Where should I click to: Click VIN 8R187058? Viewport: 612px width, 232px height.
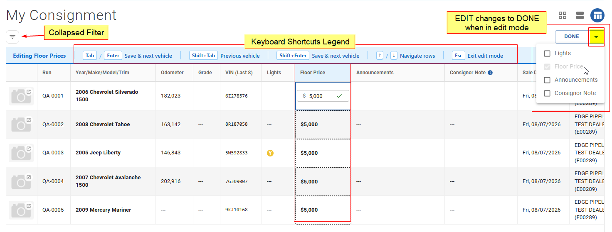coord(237,125)
